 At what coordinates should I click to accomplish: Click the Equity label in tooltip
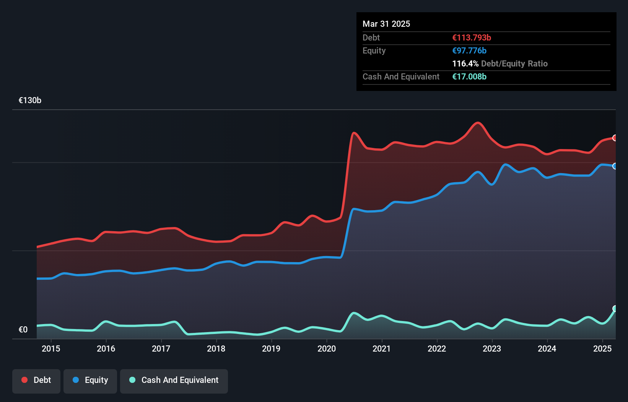(x=374, y=50)
